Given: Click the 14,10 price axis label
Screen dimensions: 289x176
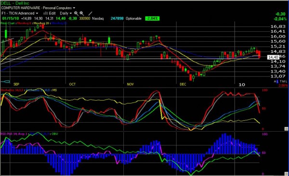Looking at the screenshot, I should pos(278,61).
